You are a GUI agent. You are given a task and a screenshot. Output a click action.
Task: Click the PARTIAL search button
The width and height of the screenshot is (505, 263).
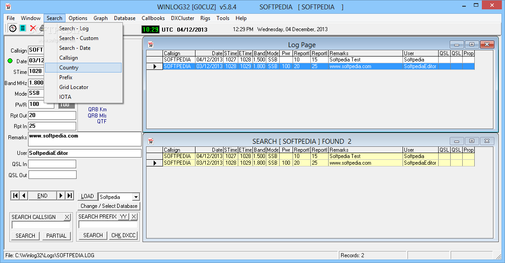(57, 236)
